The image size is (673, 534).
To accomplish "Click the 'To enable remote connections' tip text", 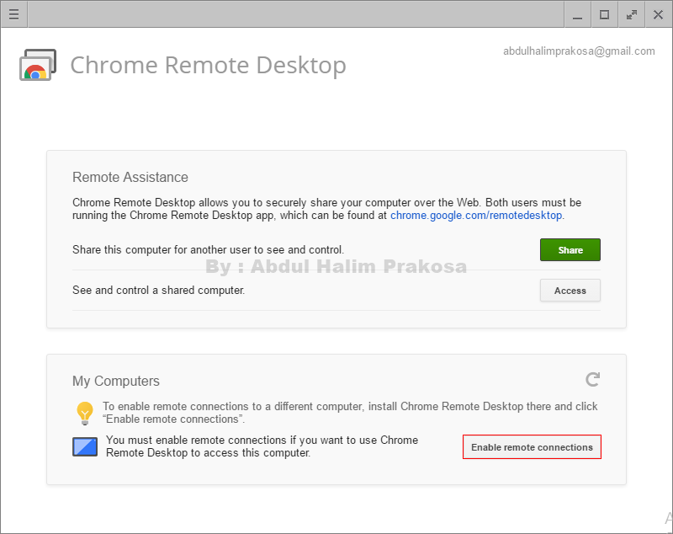I will click(x=350, y=413).
